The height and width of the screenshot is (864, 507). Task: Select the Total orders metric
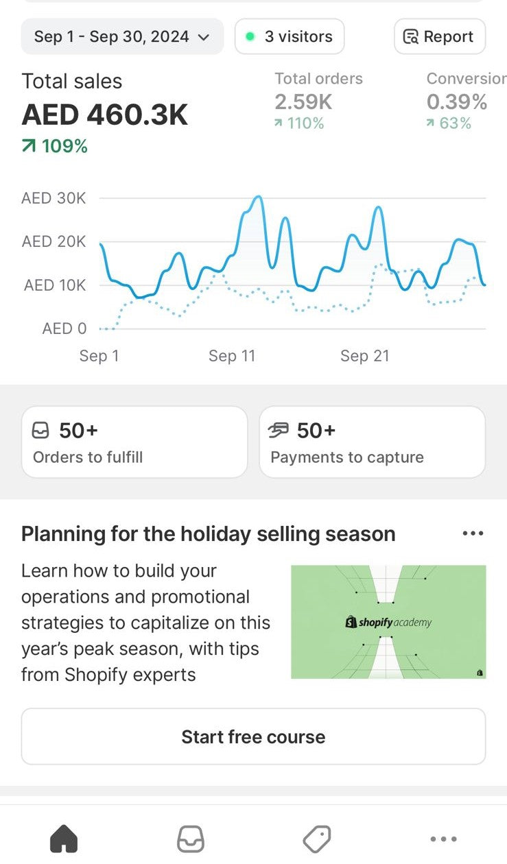[319, 101]
